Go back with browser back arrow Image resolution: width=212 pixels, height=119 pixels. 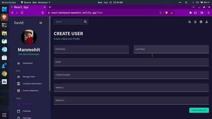click(x=12, y=13)
